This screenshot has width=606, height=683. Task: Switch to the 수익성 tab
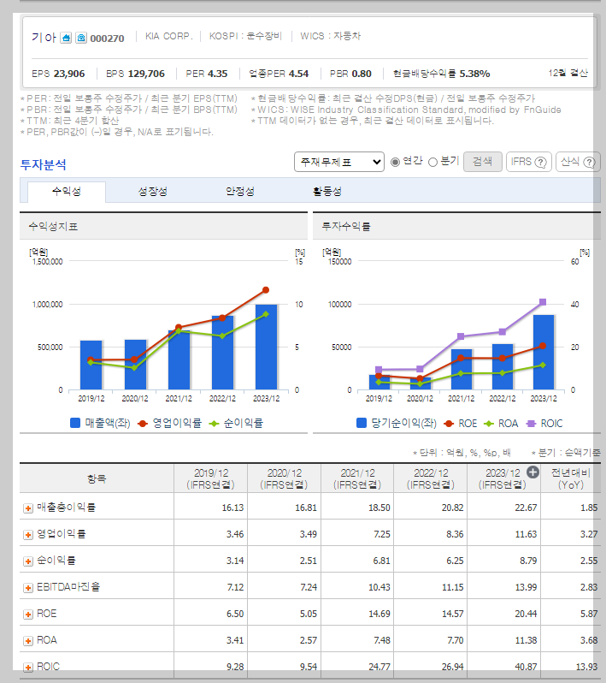[x=67, y=192]
